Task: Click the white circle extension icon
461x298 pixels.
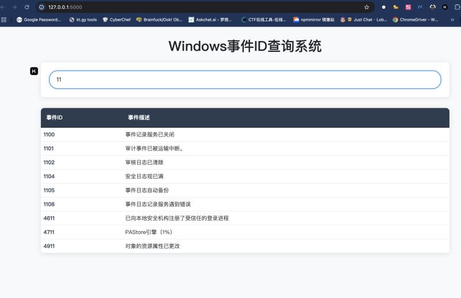Action: coord(383,7)
